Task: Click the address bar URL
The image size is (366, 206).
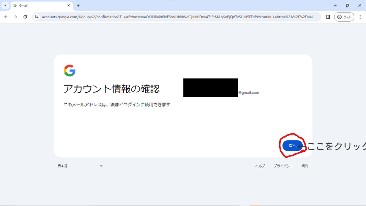Action: (x=179, y=17)
